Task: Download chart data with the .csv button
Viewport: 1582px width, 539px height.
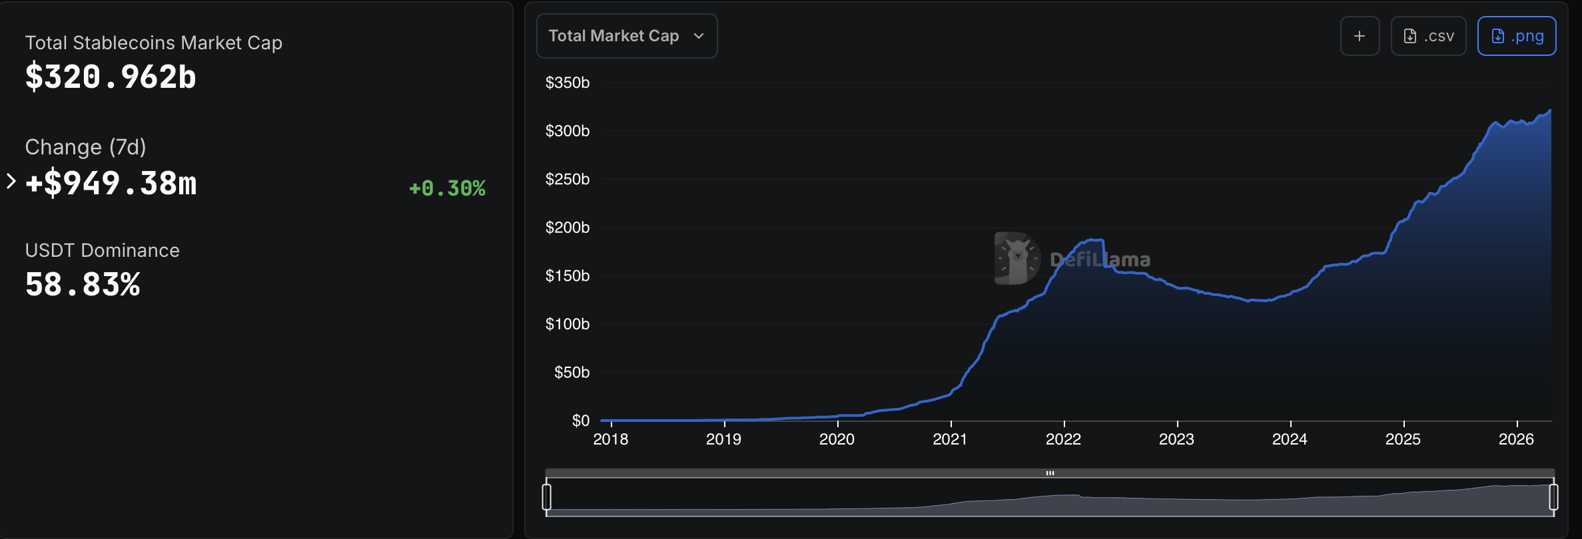Action: (x=1428, y=36)
